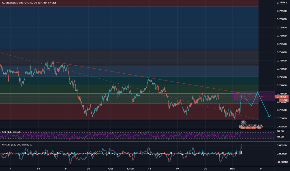
Task: Click the Nov date label on time axis
Action: click(232, 169)
